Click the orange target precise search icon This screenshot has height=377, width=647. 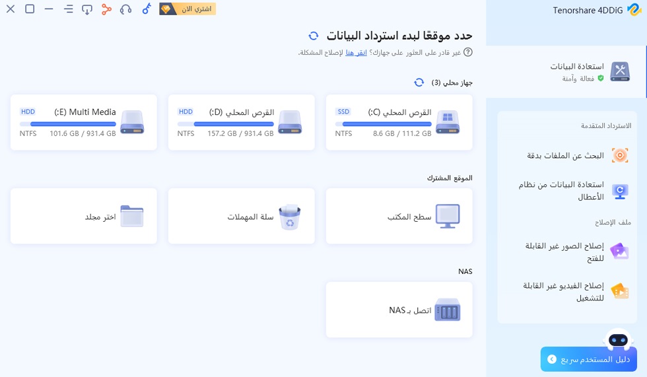tap(620, 156)
